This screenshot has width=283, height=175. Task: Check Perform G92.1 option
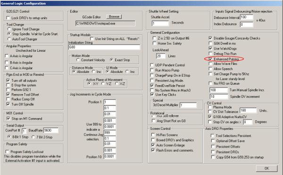click(x=8, y=89)
